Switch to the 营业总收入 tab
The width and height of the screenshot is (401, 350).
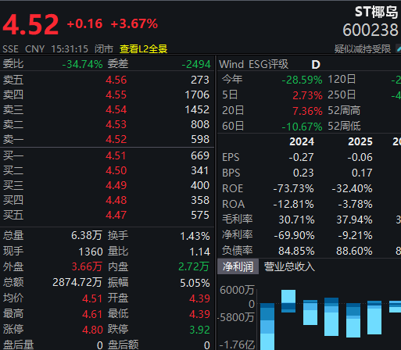pyautogui.click(x=289, y=266)
